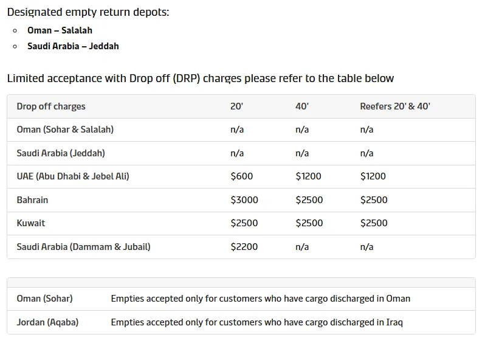The image size is (485, 343).
Task: Click the Bahrain row label
Action: (32, 200)
